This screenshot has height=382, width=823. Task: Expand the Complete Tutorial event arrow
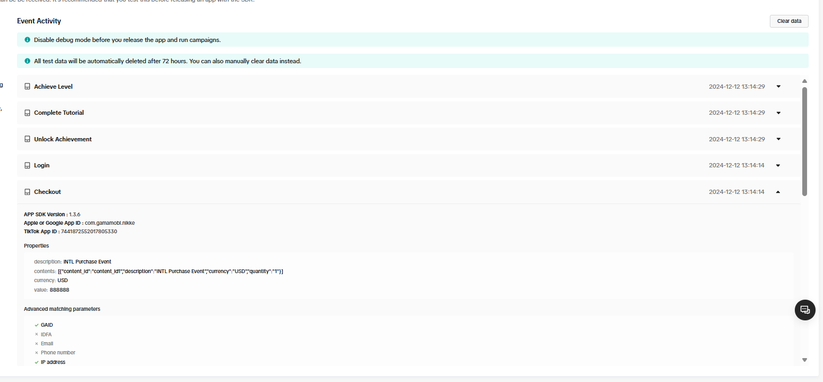(x=778, y=113)
